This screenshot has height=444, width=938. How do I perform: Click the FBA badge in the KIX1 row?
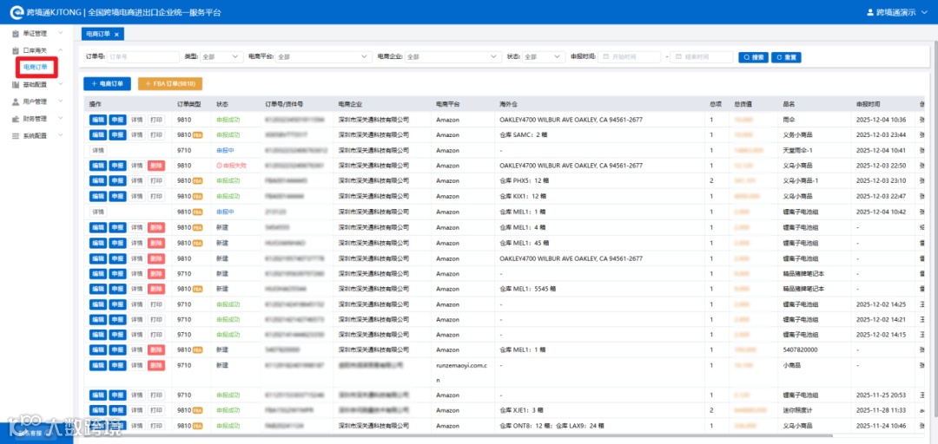(197, 197)
